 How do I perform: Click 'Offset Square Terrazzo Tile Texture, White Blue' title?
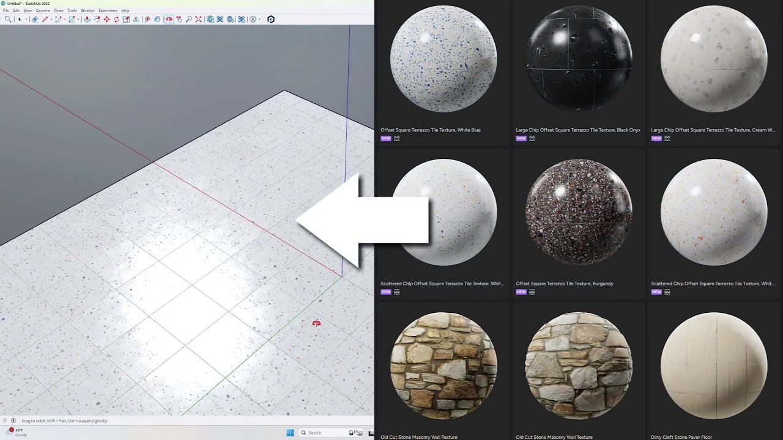431,130
